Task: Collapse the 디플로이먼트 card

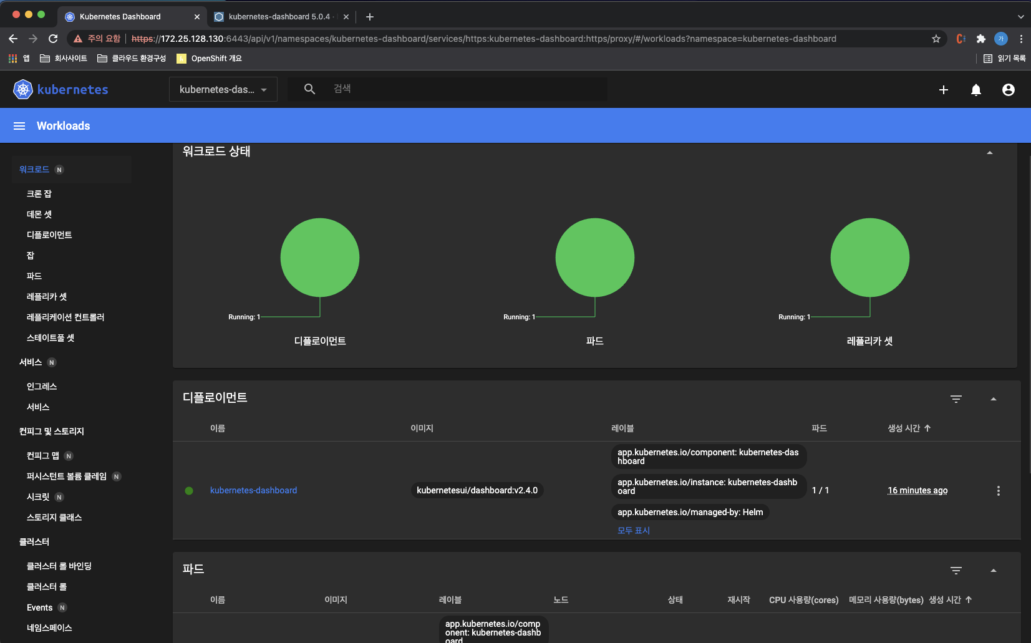Action: point(994,399)
